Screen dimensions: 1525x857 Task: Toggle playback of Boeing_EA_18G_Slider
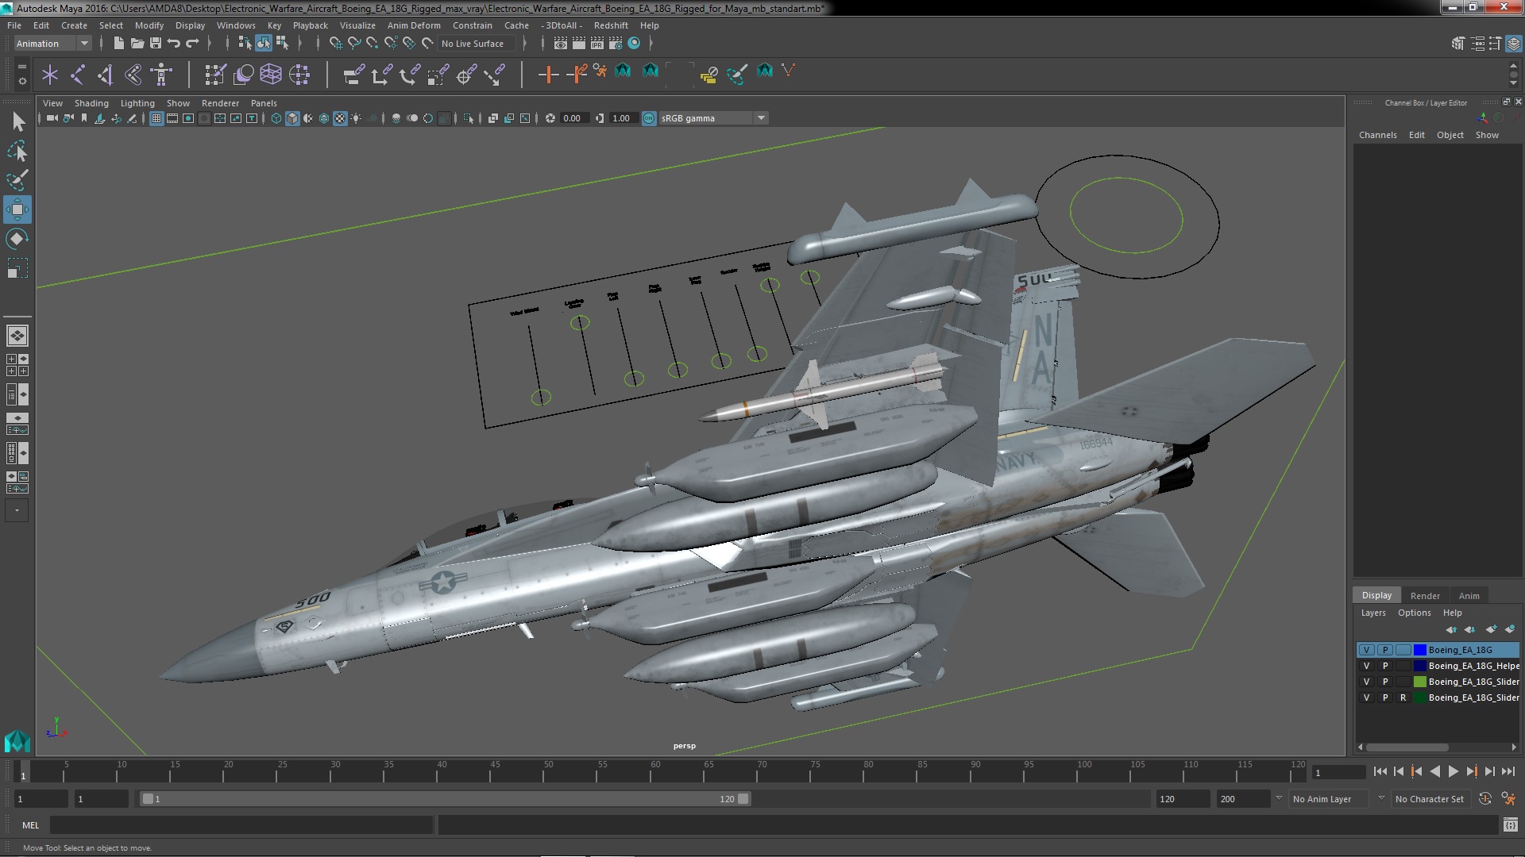click(1384, 681)
